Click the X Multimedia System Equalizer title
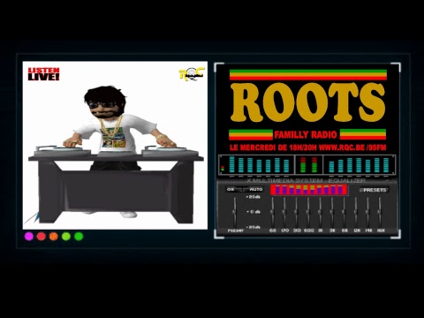This screenshot has height=318, width=424. pyautogui.click(x=307, y=180)
